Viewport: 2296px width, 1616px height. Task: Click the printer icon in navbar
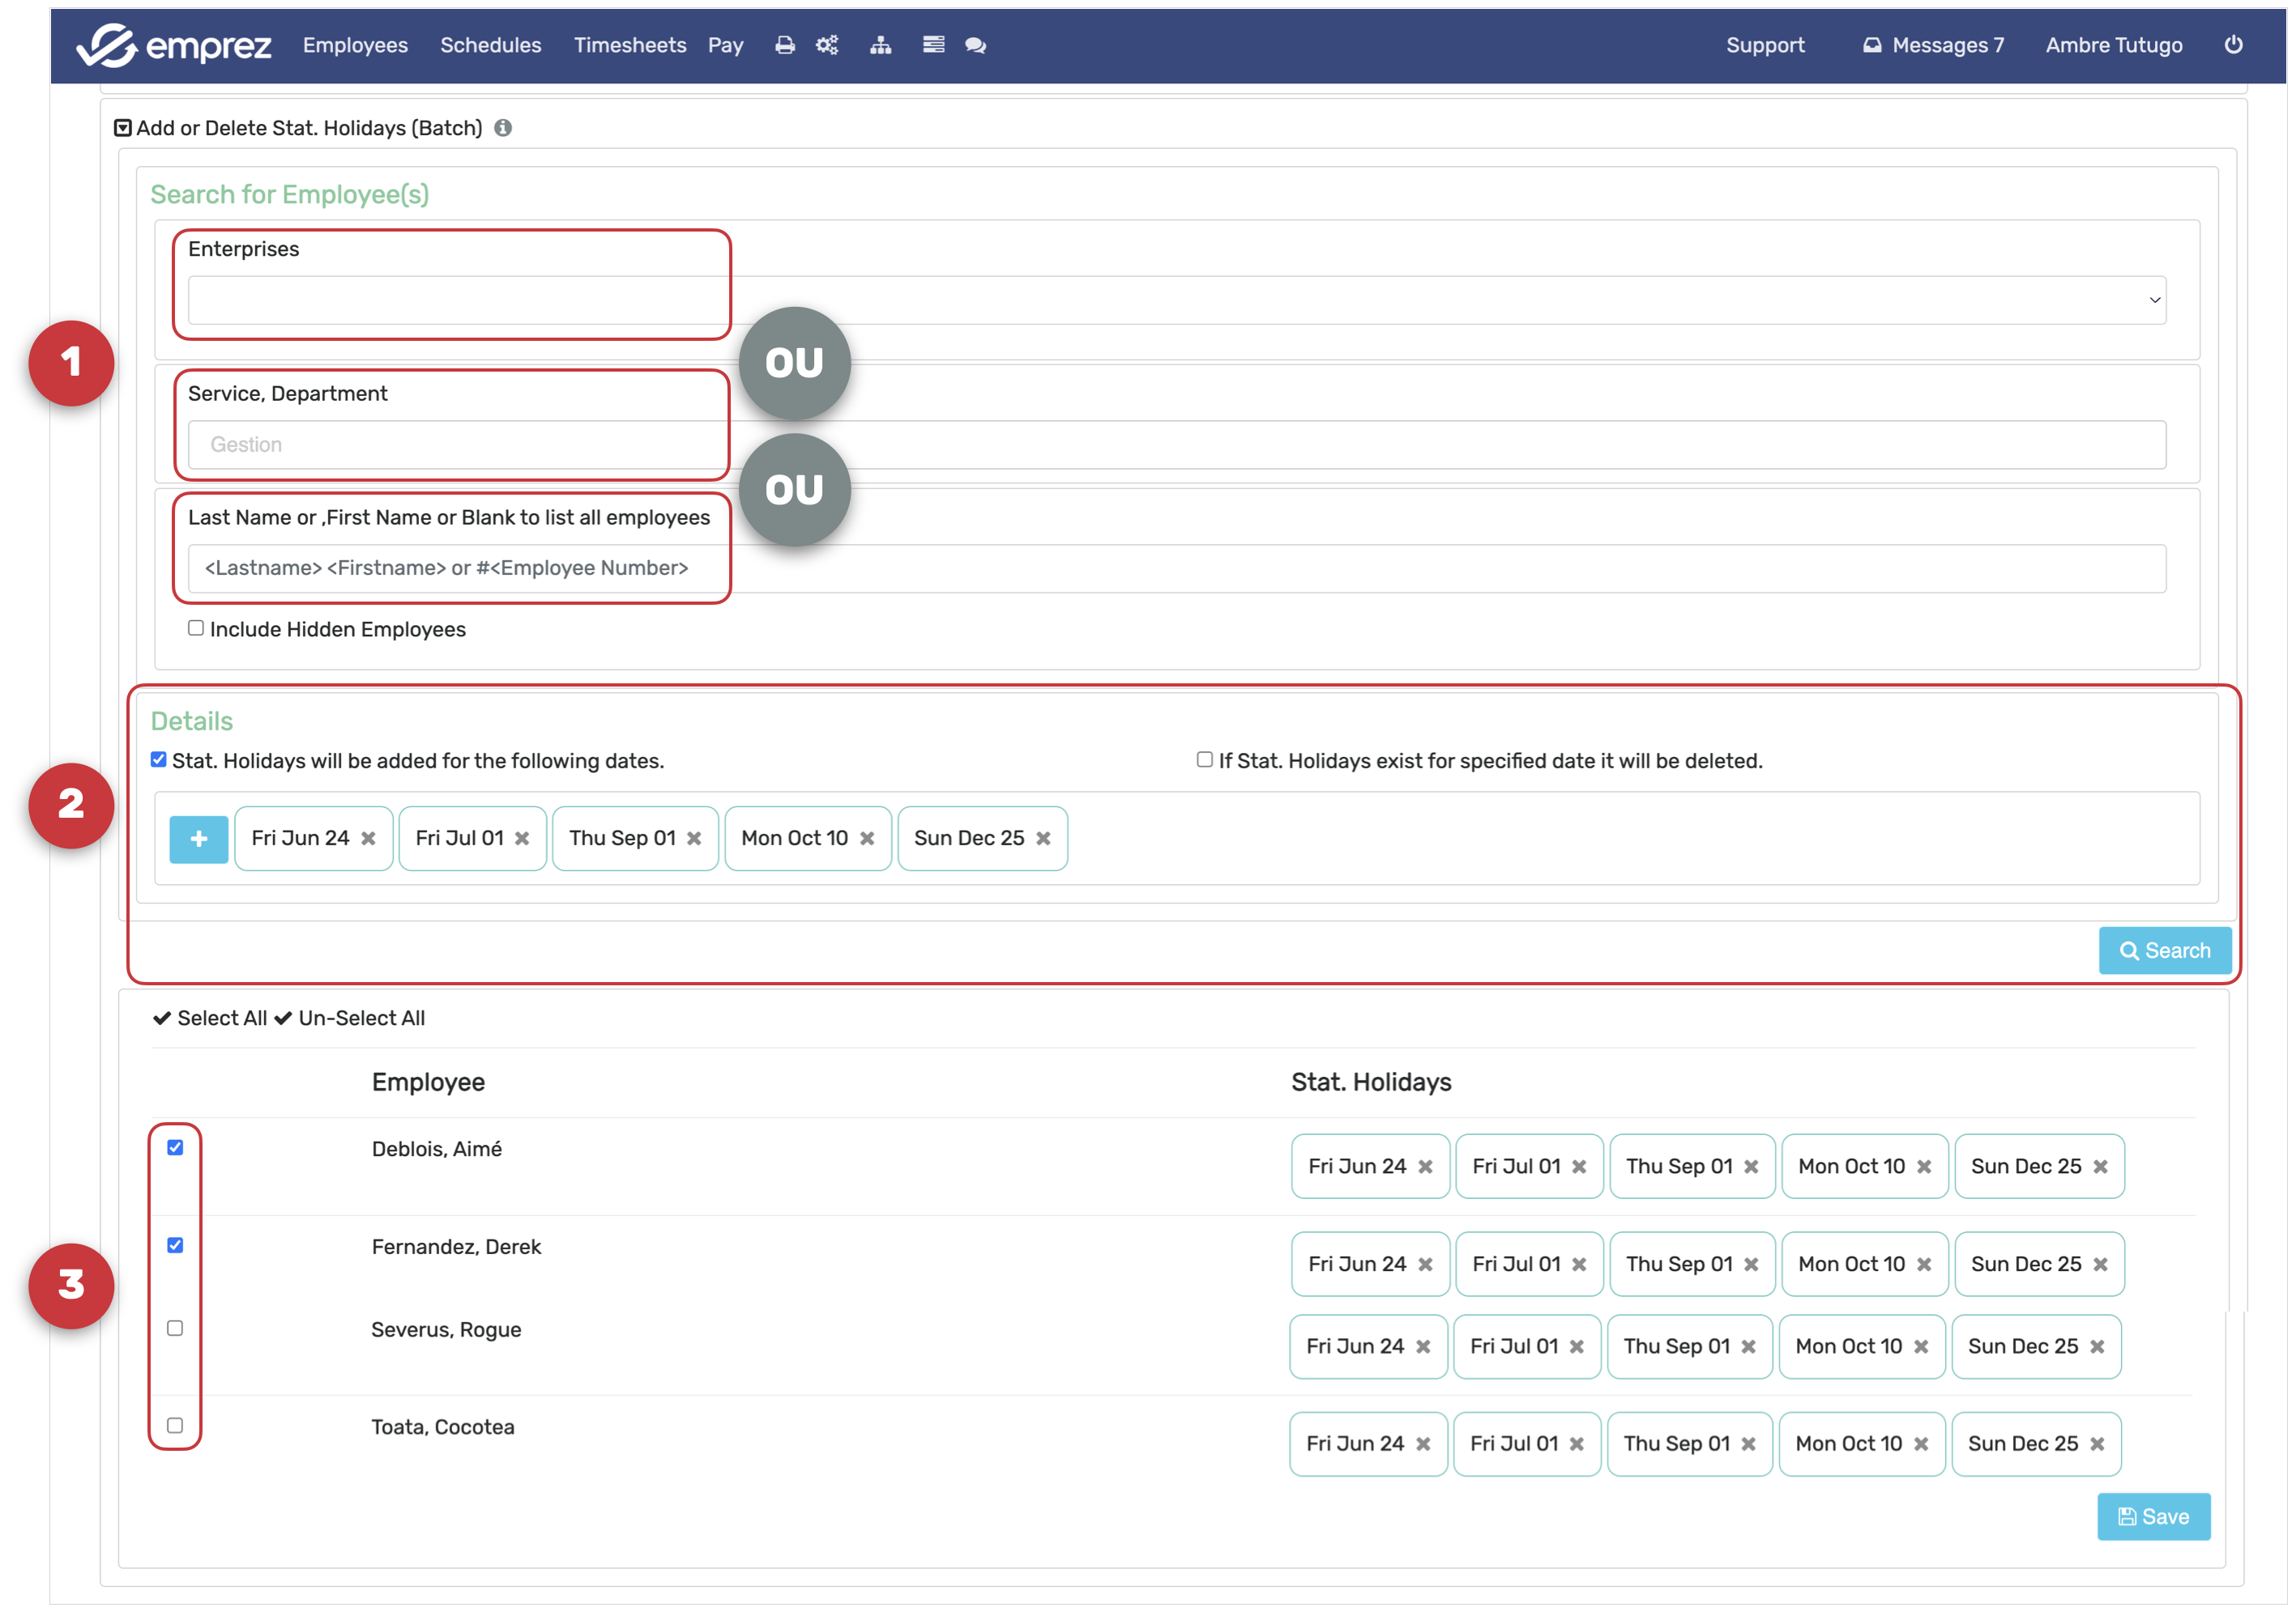click(785, 45)
